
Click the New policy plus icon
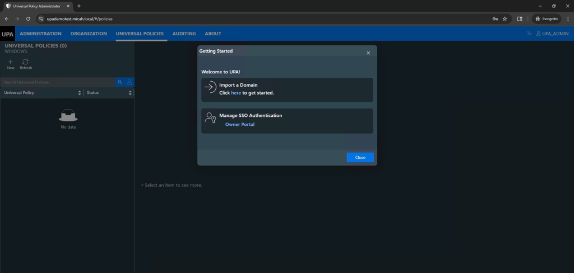pos(10,62)
